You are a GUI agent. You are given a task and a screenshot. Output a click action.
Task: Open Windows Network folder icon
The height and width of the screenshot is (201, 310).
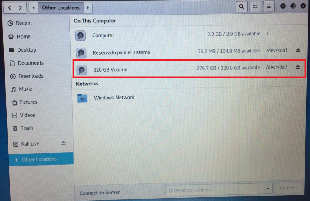click(x=82, y=98)
